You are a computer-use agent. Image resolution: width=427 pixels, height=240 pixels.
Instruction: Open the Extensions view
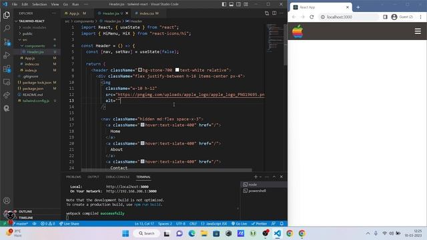pos(7,69)
